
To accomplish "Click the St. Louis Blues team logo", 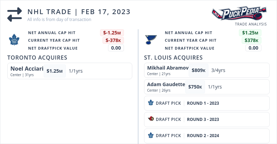I will tap(151, 40).
